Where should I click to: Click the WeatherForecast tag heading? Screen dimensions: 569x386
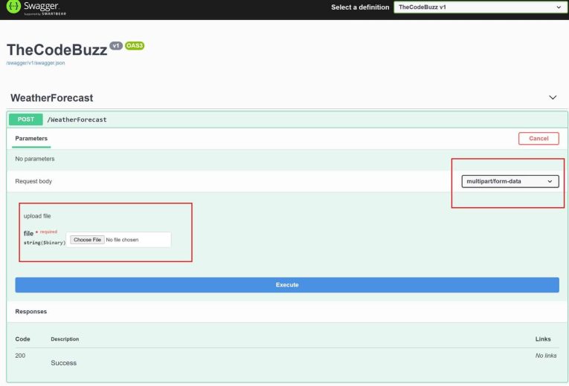[x=51, y=98]
